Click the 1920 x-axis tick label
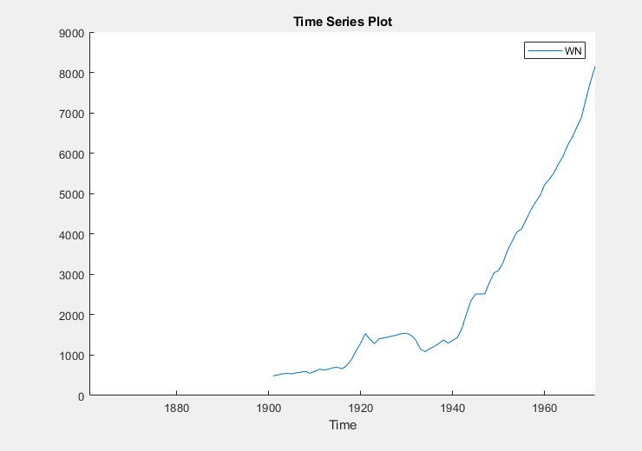Screen dimensions: 642x451 [x=360, y=407]
